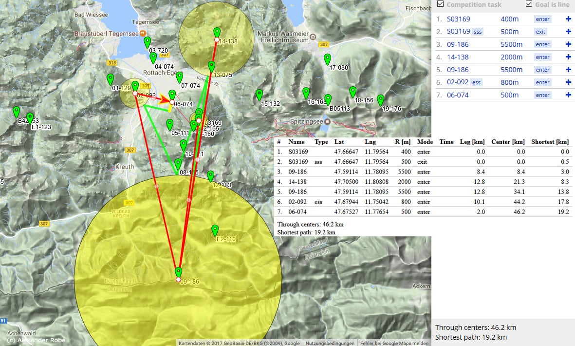Viewport: 575px width, 346px height.
Task: Click the Kreuth town label on the map
Action: pos(125,167)
